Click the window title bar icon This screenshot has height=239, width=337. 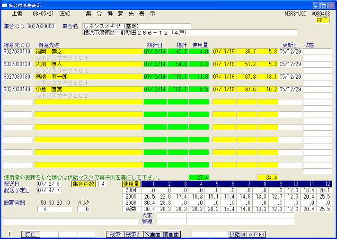click(4, 5)
